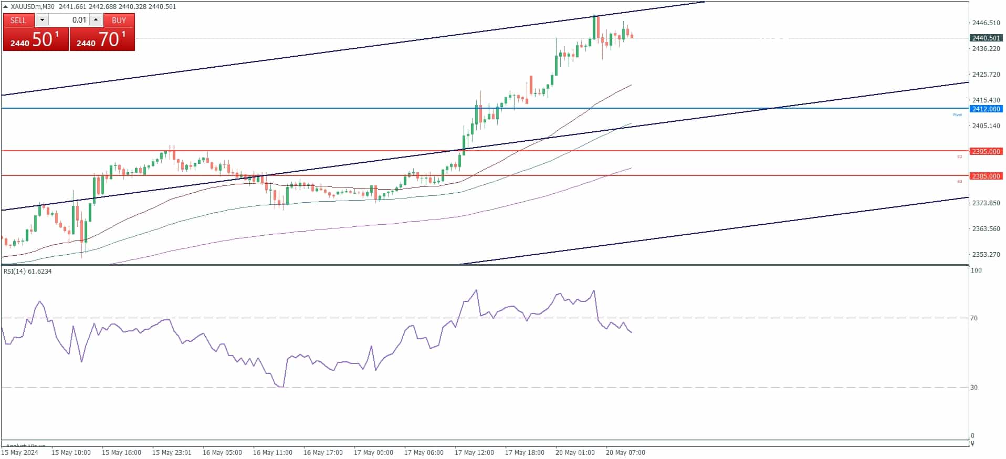Click the 2353.270 price axis value
Viewport: 1006px width, 459px height.
click(986, 254)
